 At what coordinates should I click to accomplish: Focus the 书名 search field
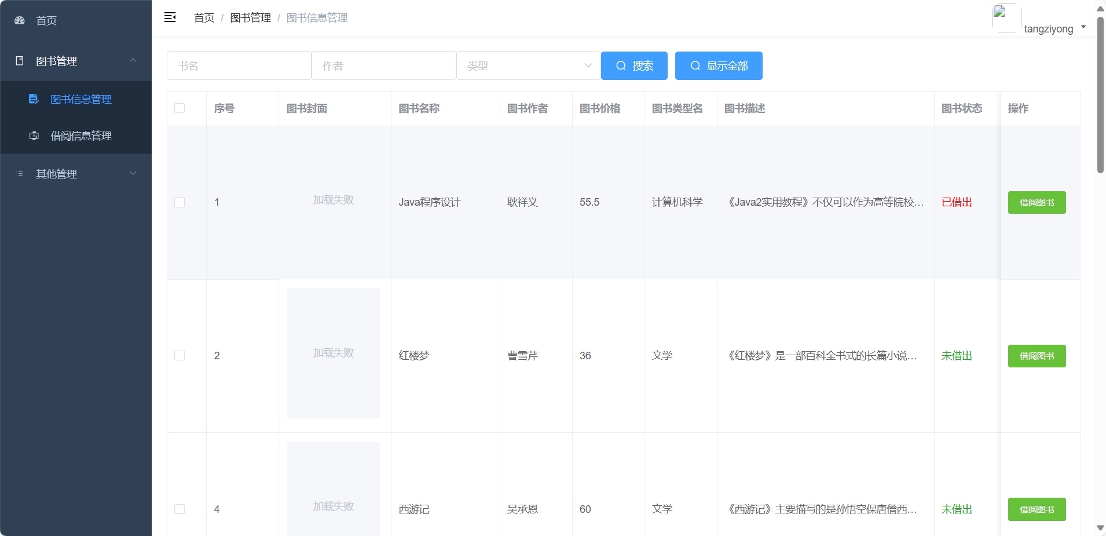point(239,65)
